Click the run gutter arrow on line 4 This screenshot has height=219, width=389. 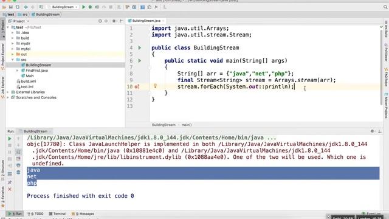(140, 47)
